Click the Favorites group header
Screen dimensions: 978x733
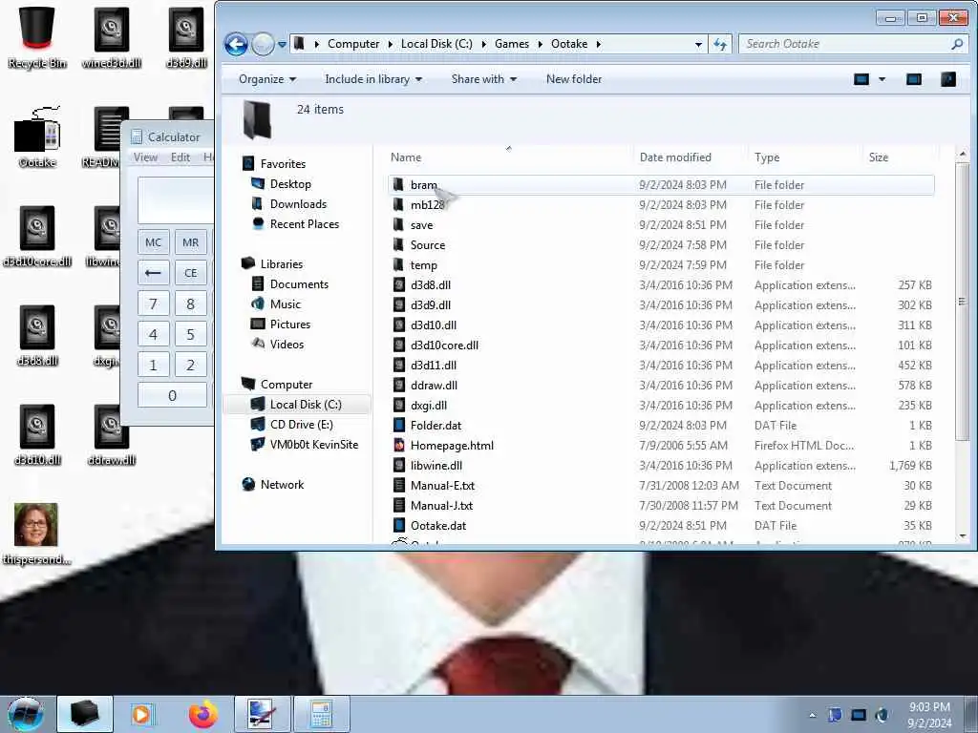tap(283, 164)
